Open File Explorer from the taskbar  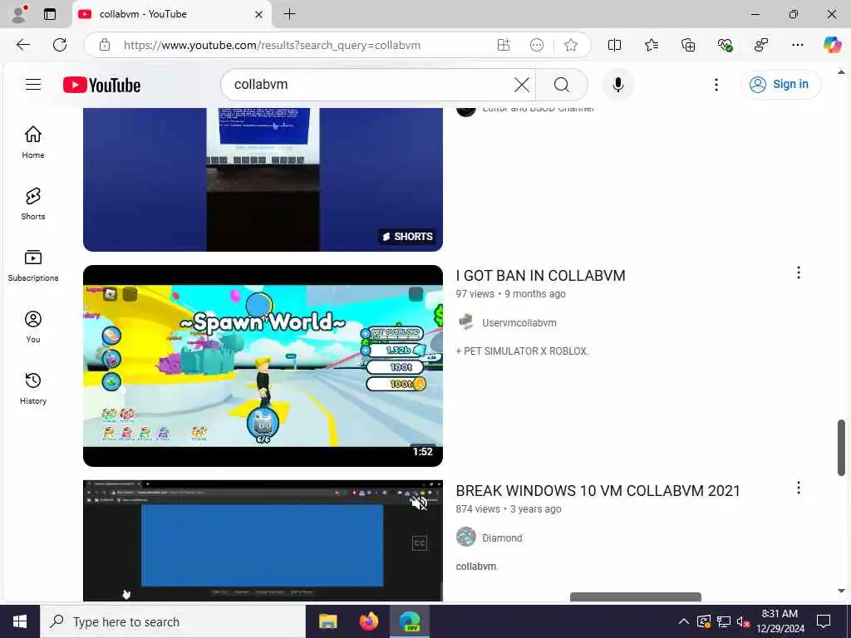pyautogui.click(x=327, y=621)
